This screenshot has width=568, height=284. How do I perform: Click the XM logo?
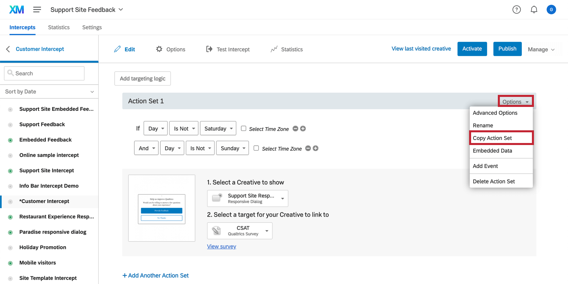[16, 10]
